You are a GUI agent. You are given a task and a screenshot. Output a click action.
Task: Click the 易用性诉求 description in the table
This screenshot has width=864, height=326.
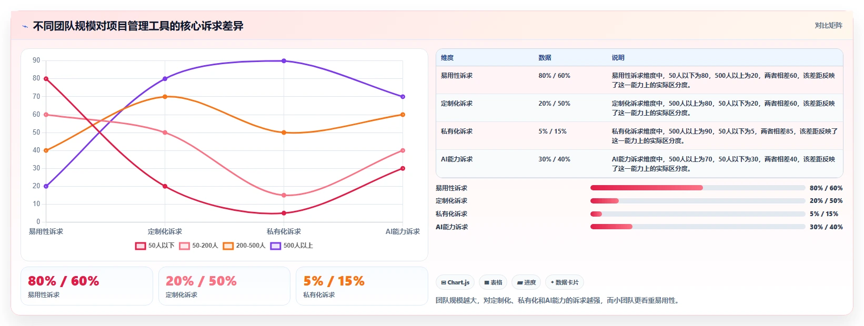click(x=724, y=80)
